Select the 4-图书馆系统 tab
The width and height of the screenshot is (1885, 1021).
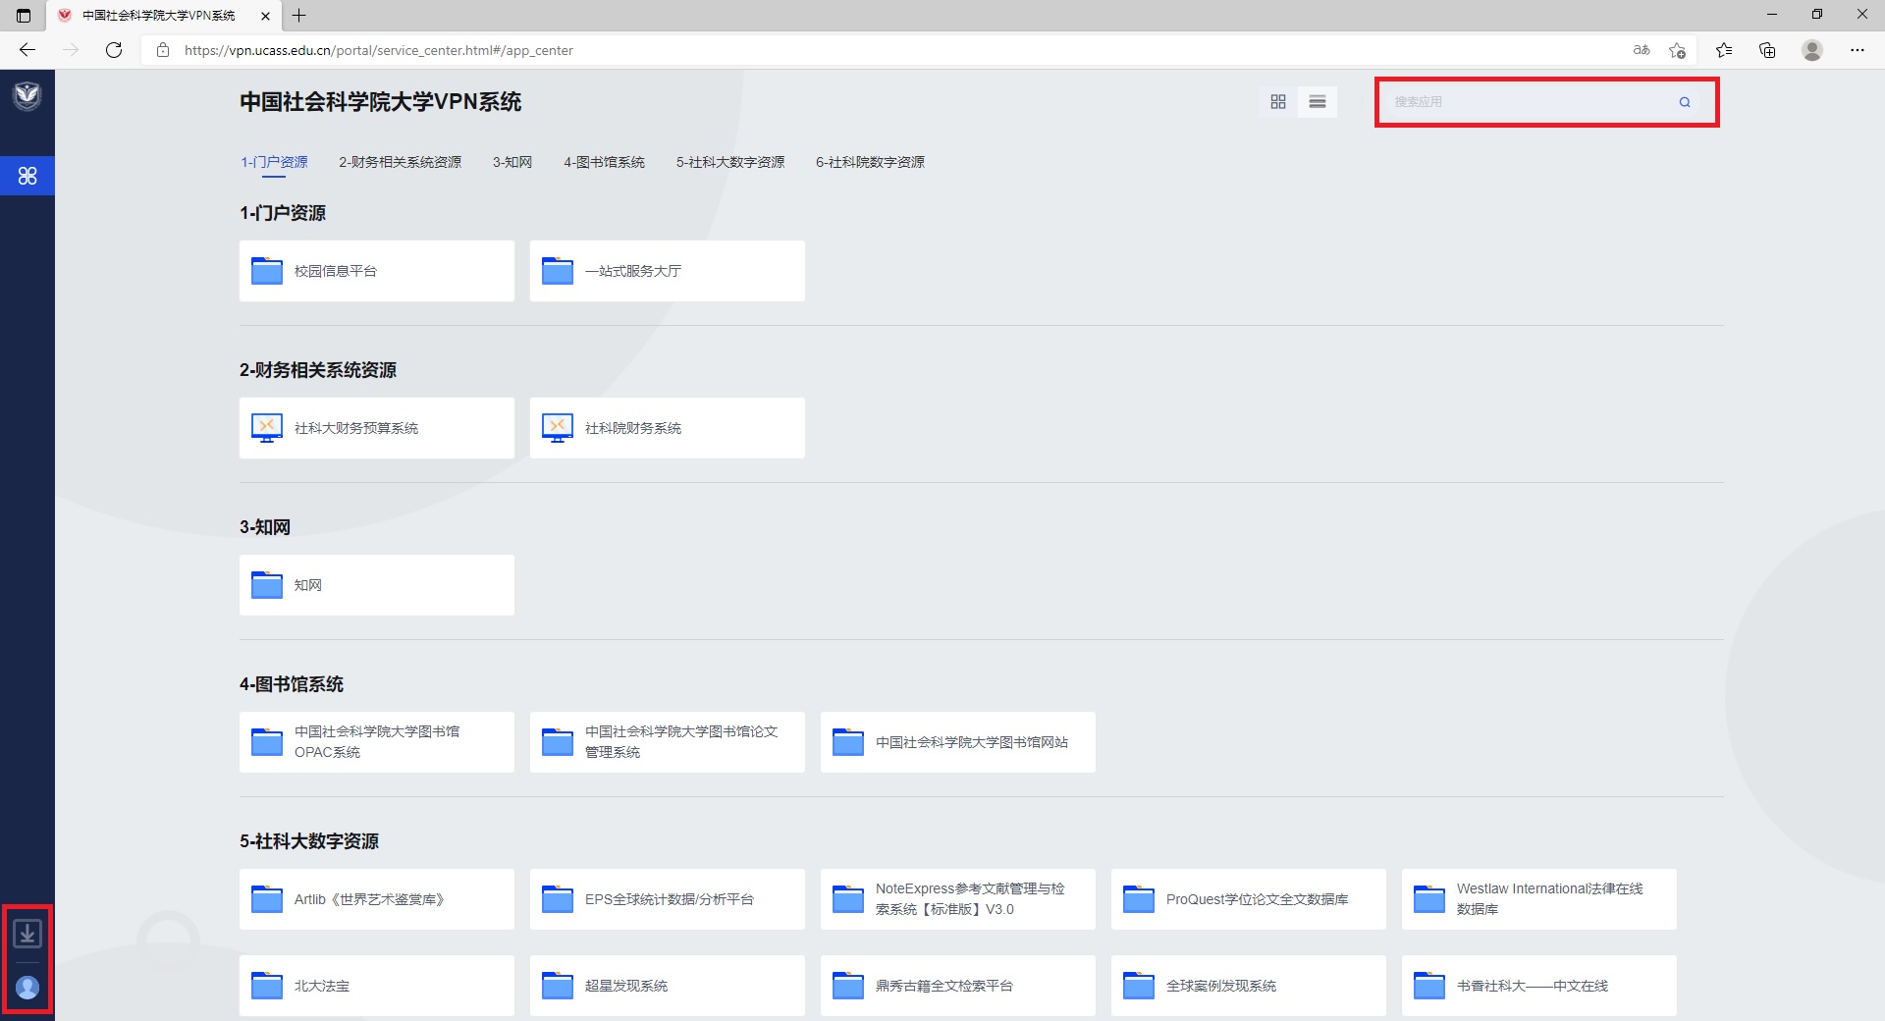[x=604, y=162]
